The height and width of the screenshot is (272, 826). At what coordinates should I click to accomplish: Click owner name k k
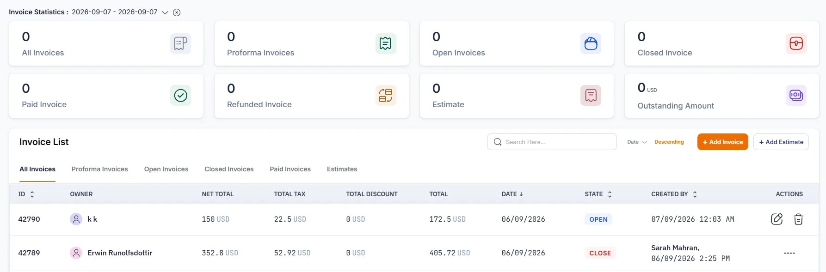[92, 219]
